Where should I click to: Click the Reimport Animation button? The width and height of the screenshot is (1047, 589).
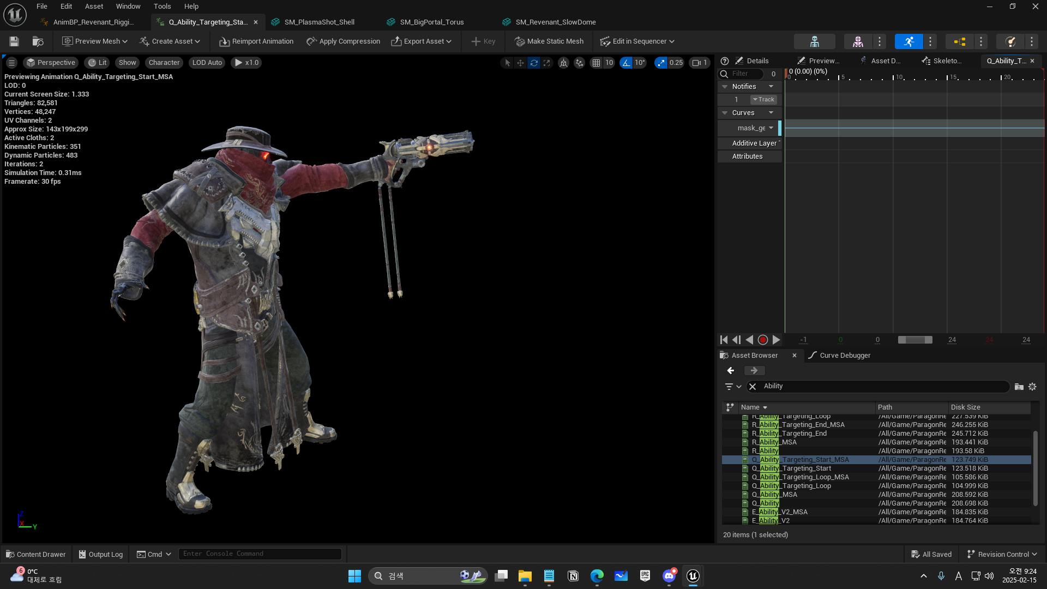pyautogui.click(x=256, y=41)
